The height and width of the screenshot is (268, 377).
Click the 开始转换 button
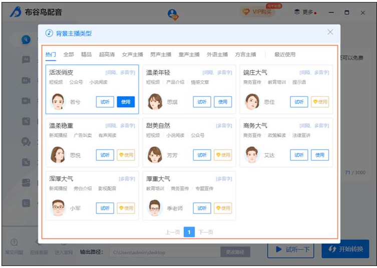[x=345, y=249]
